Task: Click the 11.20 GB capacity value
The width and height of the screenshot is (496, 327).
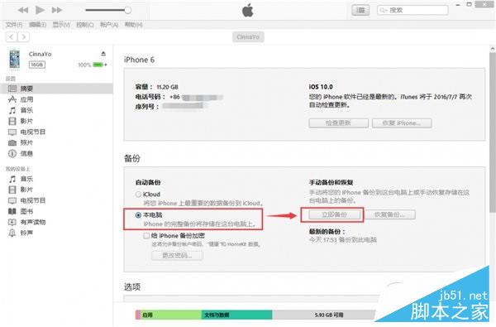Action: 167,87
